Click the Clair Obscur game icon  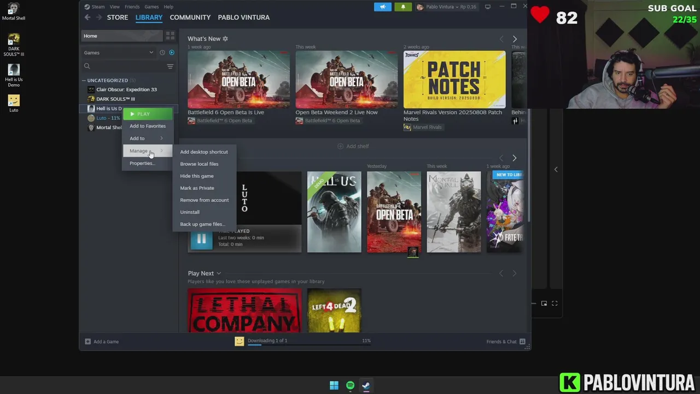pos(91,89)
